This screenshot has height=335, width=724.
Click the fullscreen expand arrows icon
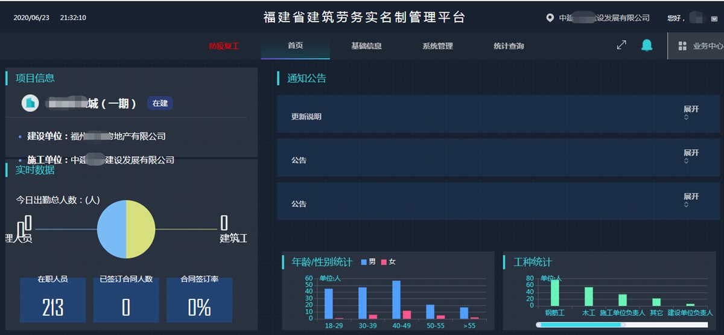click(x=621, y=45)
